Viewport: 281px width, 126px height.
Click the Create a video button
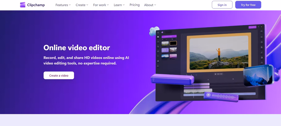[x=59, y=75]
